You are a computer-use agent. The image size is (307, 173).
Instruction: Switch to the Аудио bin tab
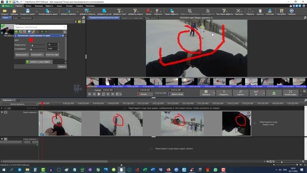[x=15, y=18]
